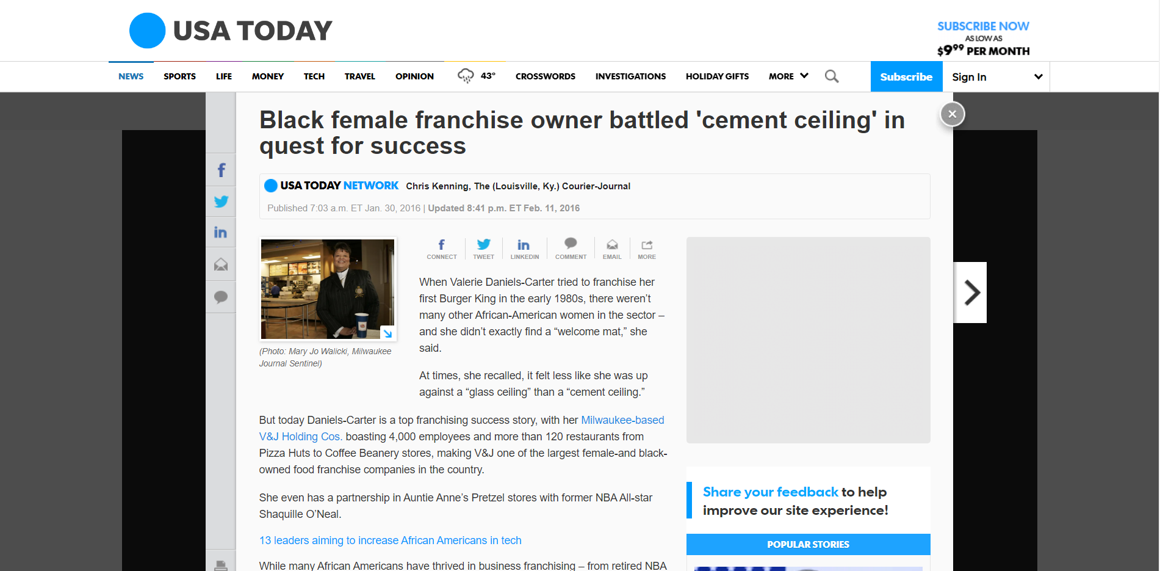Share on Facebook from left sidebar
The height and width of the screenshot is (571, 1160).
pos(221,170)
